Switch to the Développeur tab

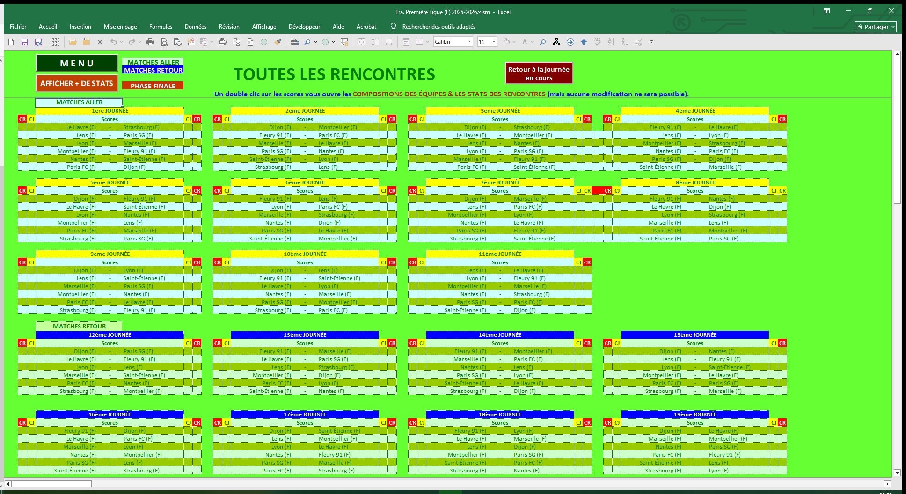(304, 27)
